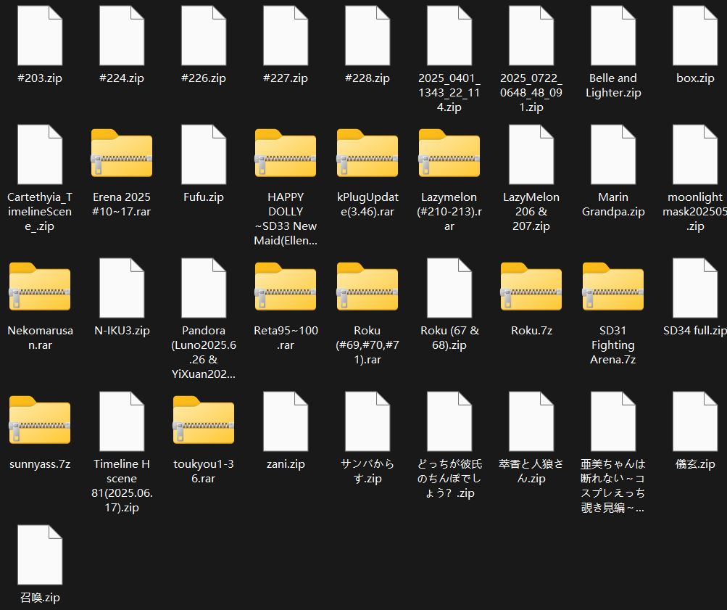The height and width of the screenshot is (610, 727).
Task: Click the SD31 Fighting Arena.7z archive icon
Action: [613, 289]
